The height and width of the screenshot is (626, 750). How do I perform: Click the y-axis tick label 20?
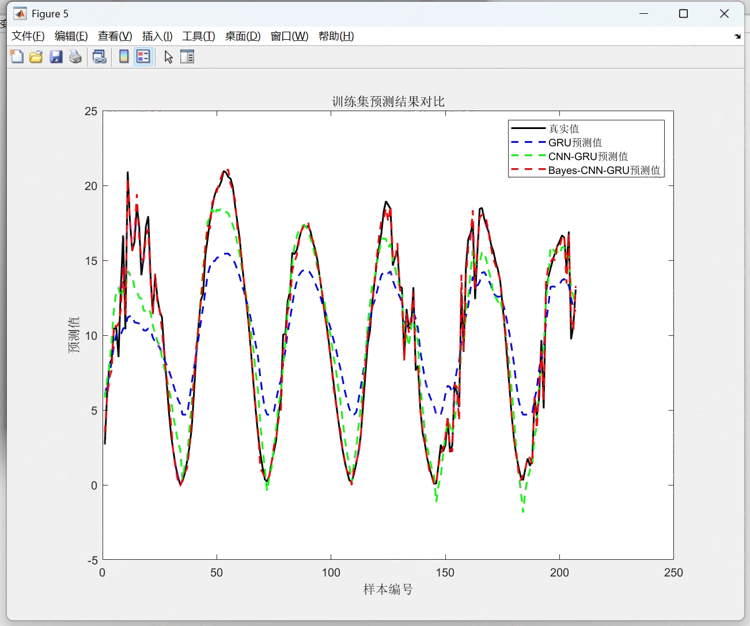pyautogui.click(x=91, y=186)
